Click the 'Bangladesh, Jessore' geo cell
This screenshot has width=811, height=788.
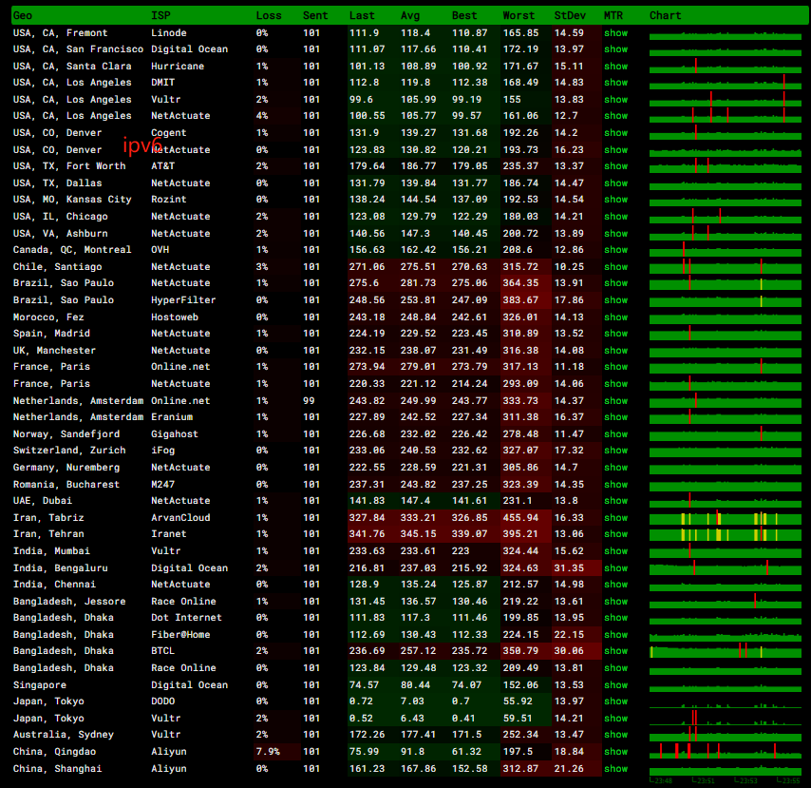click(x=69, y=601)
